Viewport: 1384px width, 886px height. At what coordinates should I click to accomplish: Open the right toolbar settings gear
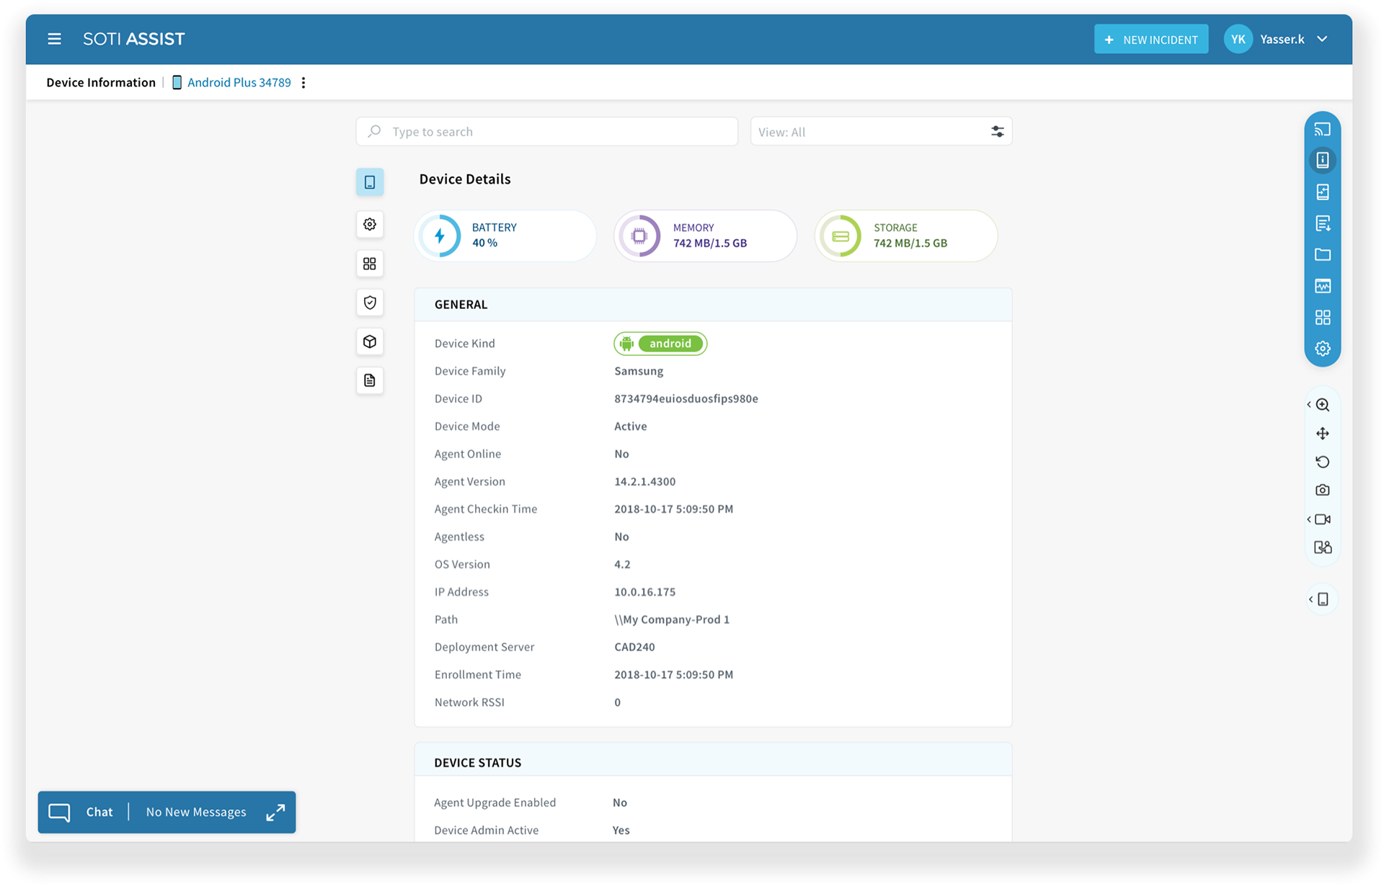pyautogui.click(x=1323, y=349)
